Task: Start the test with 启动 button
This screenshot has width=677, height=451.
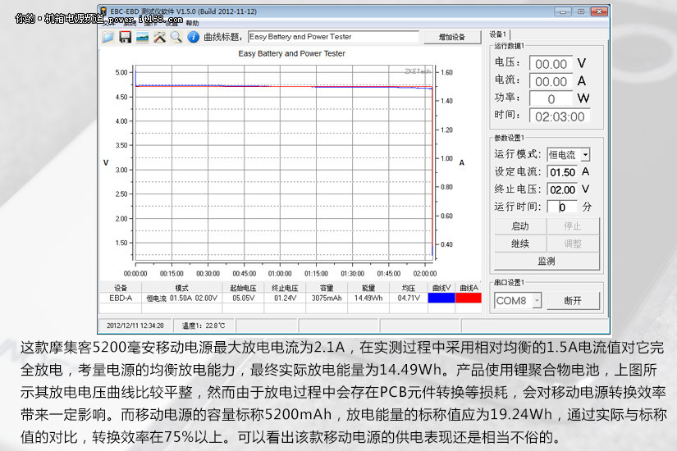Action: (520, 226)
